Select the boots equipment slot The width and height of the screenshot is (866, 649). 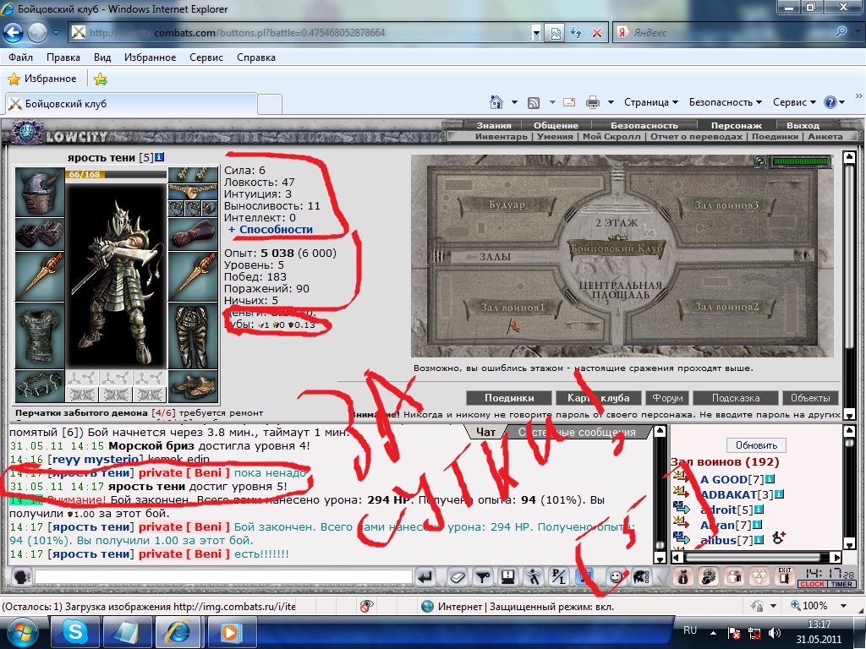(193, 386)
